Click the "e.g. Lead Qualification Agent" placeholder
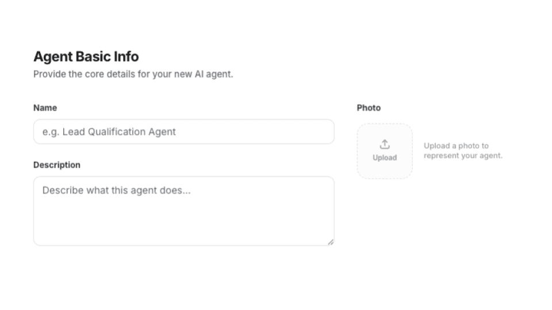The width and height of the screenshot is (552, 310). (109, 132)
